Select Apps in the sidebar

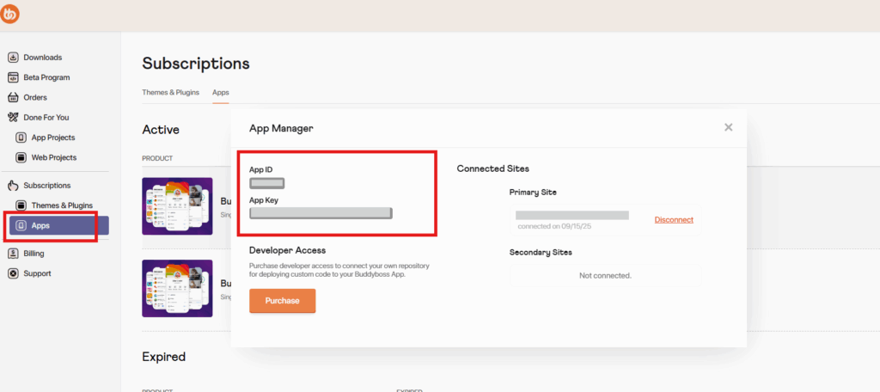coord(40,225)
